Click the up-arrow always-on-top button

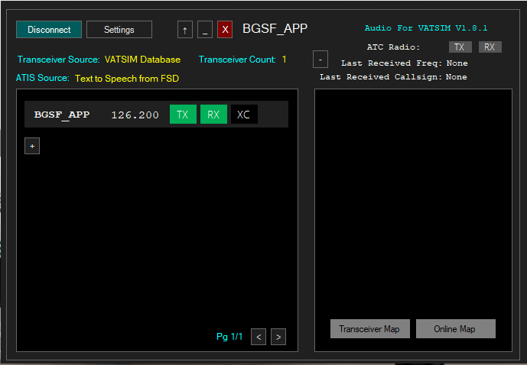[185, 30]
